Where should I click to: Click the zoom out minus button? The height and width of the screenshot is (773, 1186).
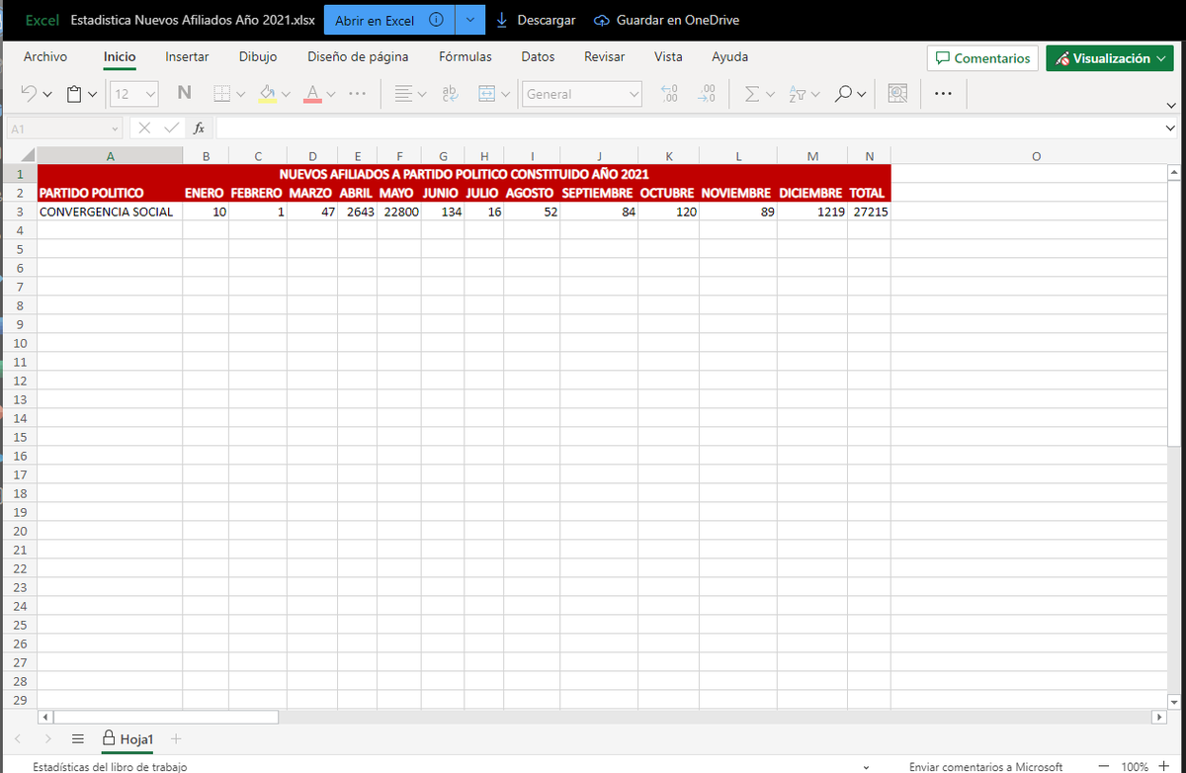[1104, 766]
